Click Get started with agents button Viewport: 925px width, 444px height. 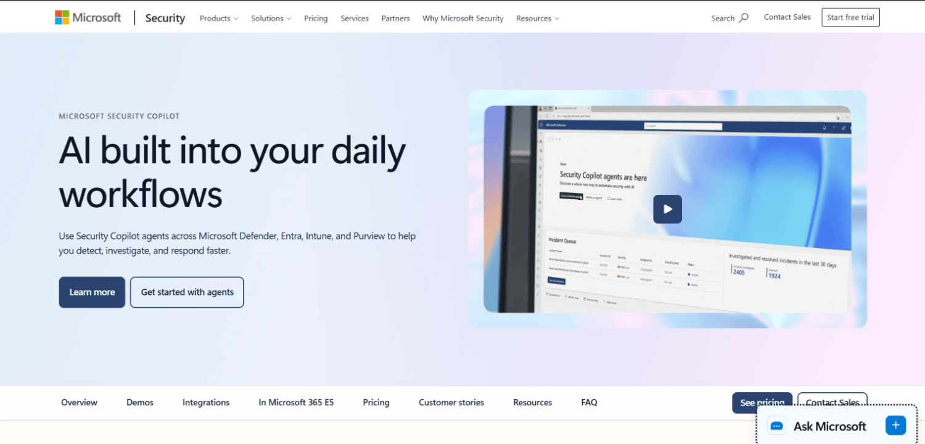pos(187,292)
